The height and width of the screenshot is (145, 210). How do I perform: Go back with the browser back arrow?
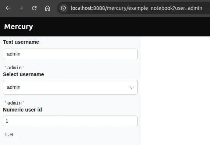(x=8, y=8)
